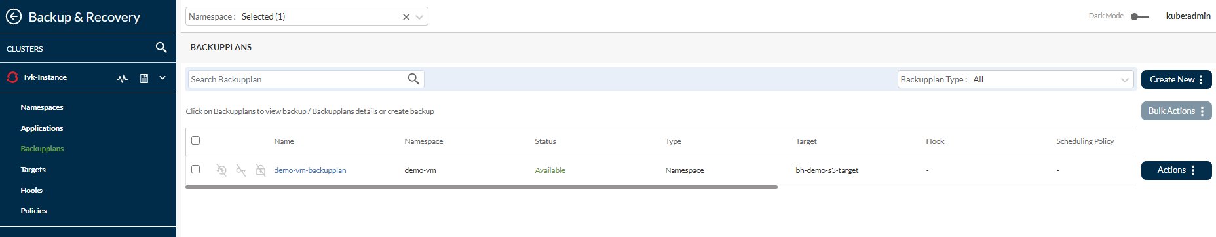Expand the Namespace selector dropdown
This screenshot has height=237, width=1216.
tap(419, 17)
